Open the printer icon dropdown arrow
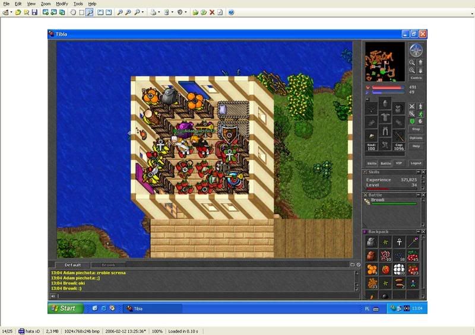 pyautogui.click(x=159, y=12)
